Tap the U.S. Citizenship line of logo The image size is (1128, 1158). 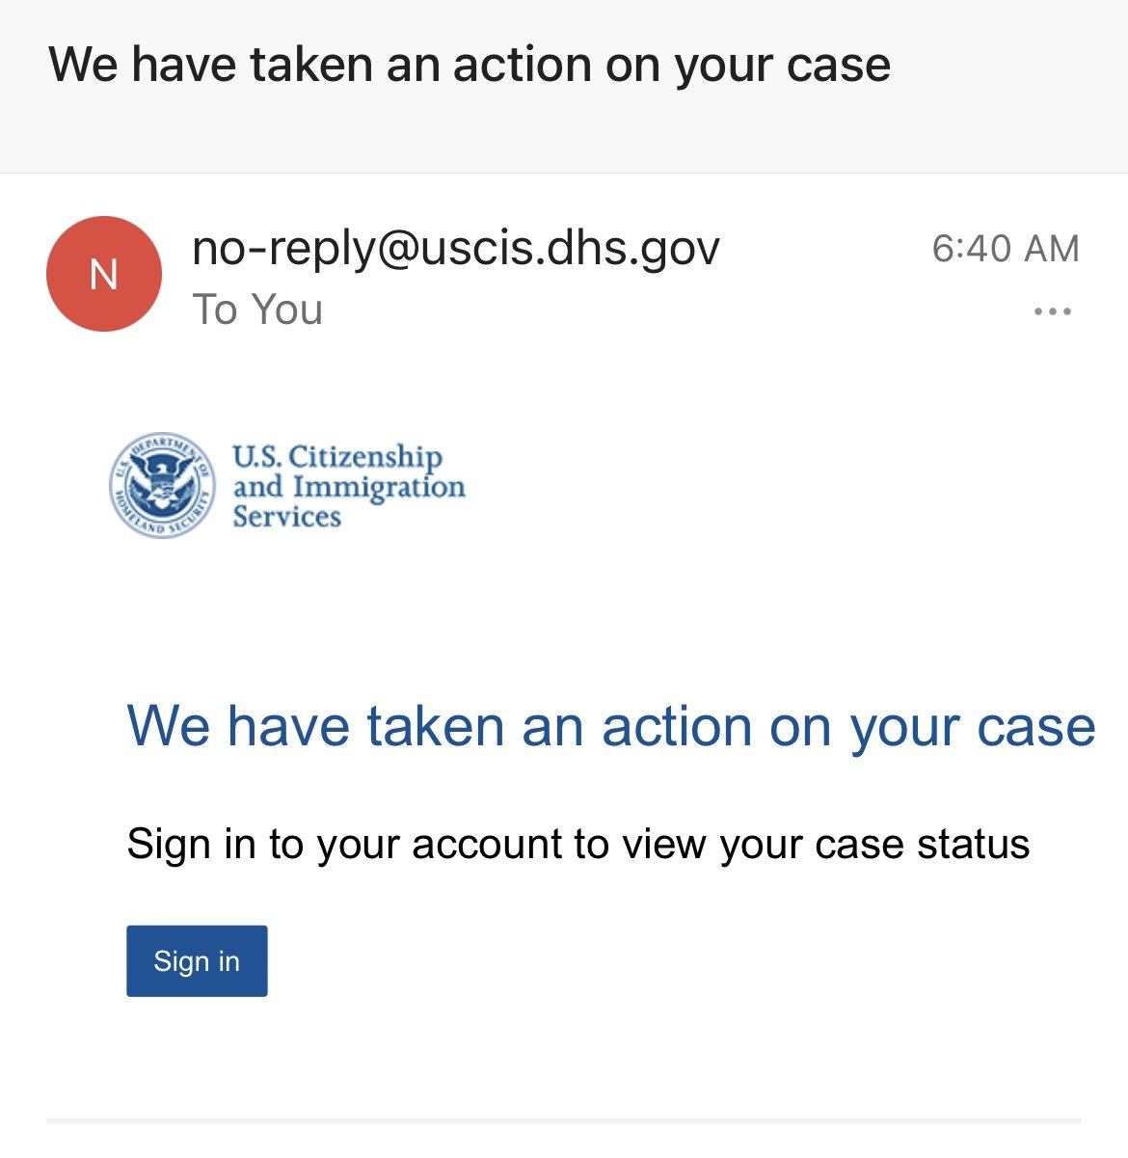point(337,455)
